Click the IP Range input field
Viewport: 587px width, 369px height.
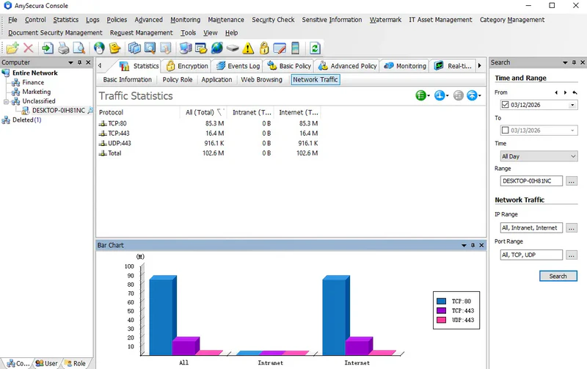coord(531,227)
